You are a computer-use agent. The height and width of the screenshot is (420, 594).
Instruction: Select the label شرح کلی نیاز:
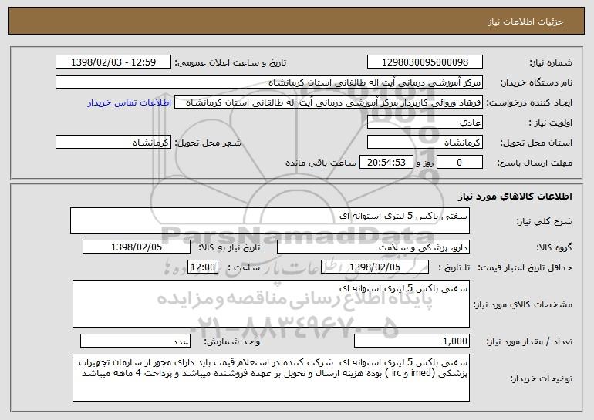coord(545,221)
